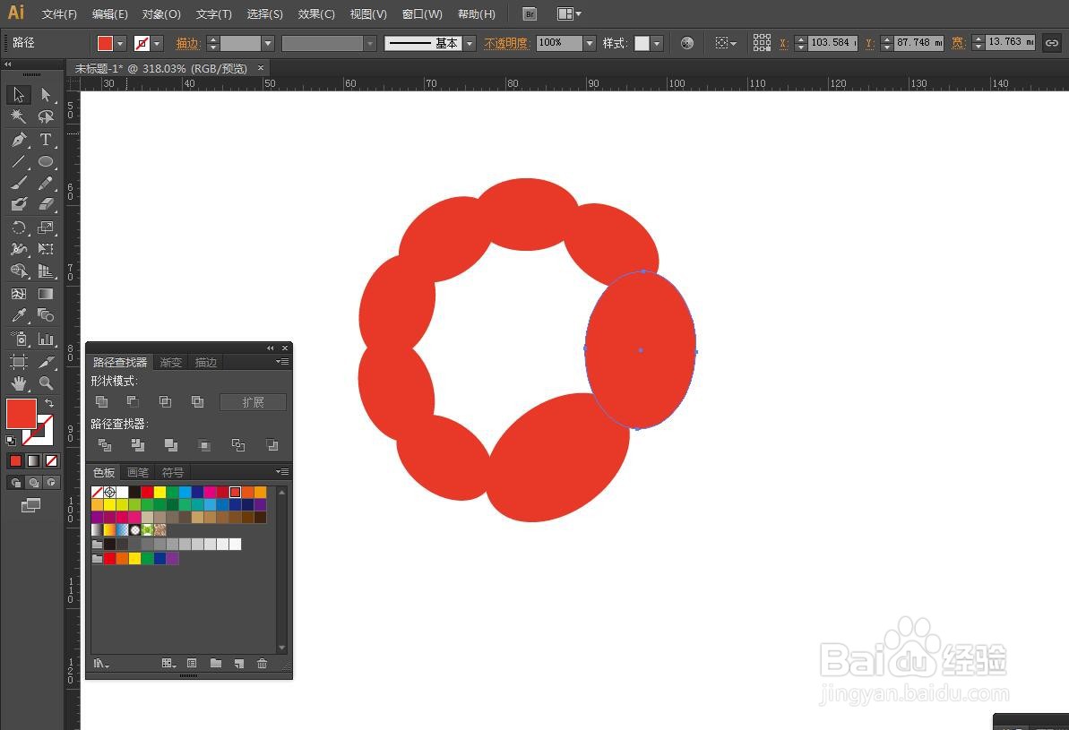
Task: Enable Draw Behind mode
Action: pos(33,483)
